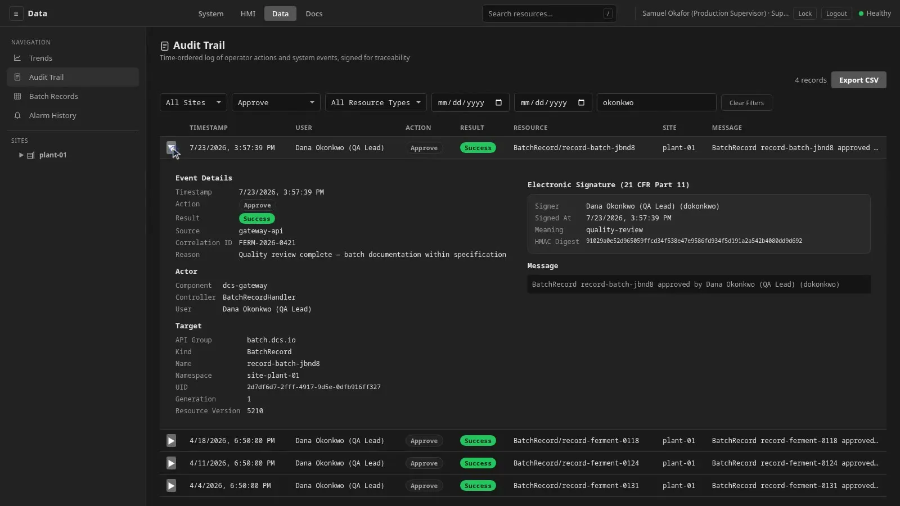The height and width of the screenshot is (506, 900).
Task: Open the Approve action filter dropdown
Action: (276, 102)
